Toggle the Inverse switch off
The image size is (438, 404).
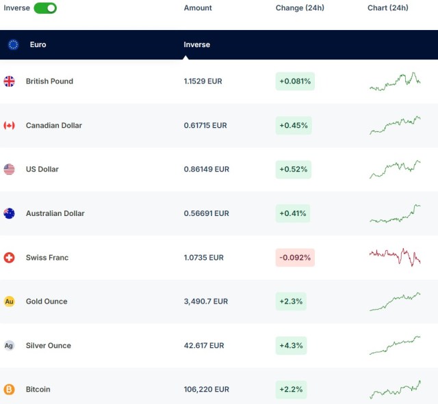45,8
